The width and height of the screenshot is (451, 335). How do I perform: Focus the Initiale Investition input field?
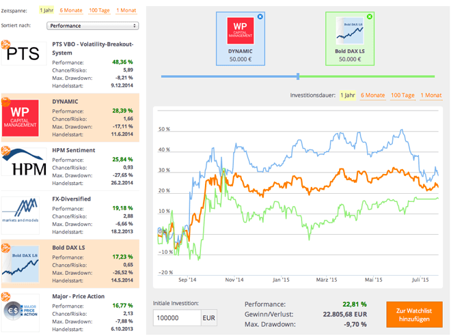coord(176,318)
